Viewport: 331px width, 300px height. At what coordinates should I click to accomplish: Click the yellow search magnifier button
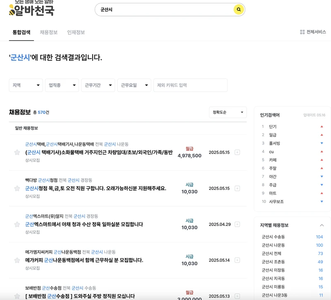[x=239, y=9]
